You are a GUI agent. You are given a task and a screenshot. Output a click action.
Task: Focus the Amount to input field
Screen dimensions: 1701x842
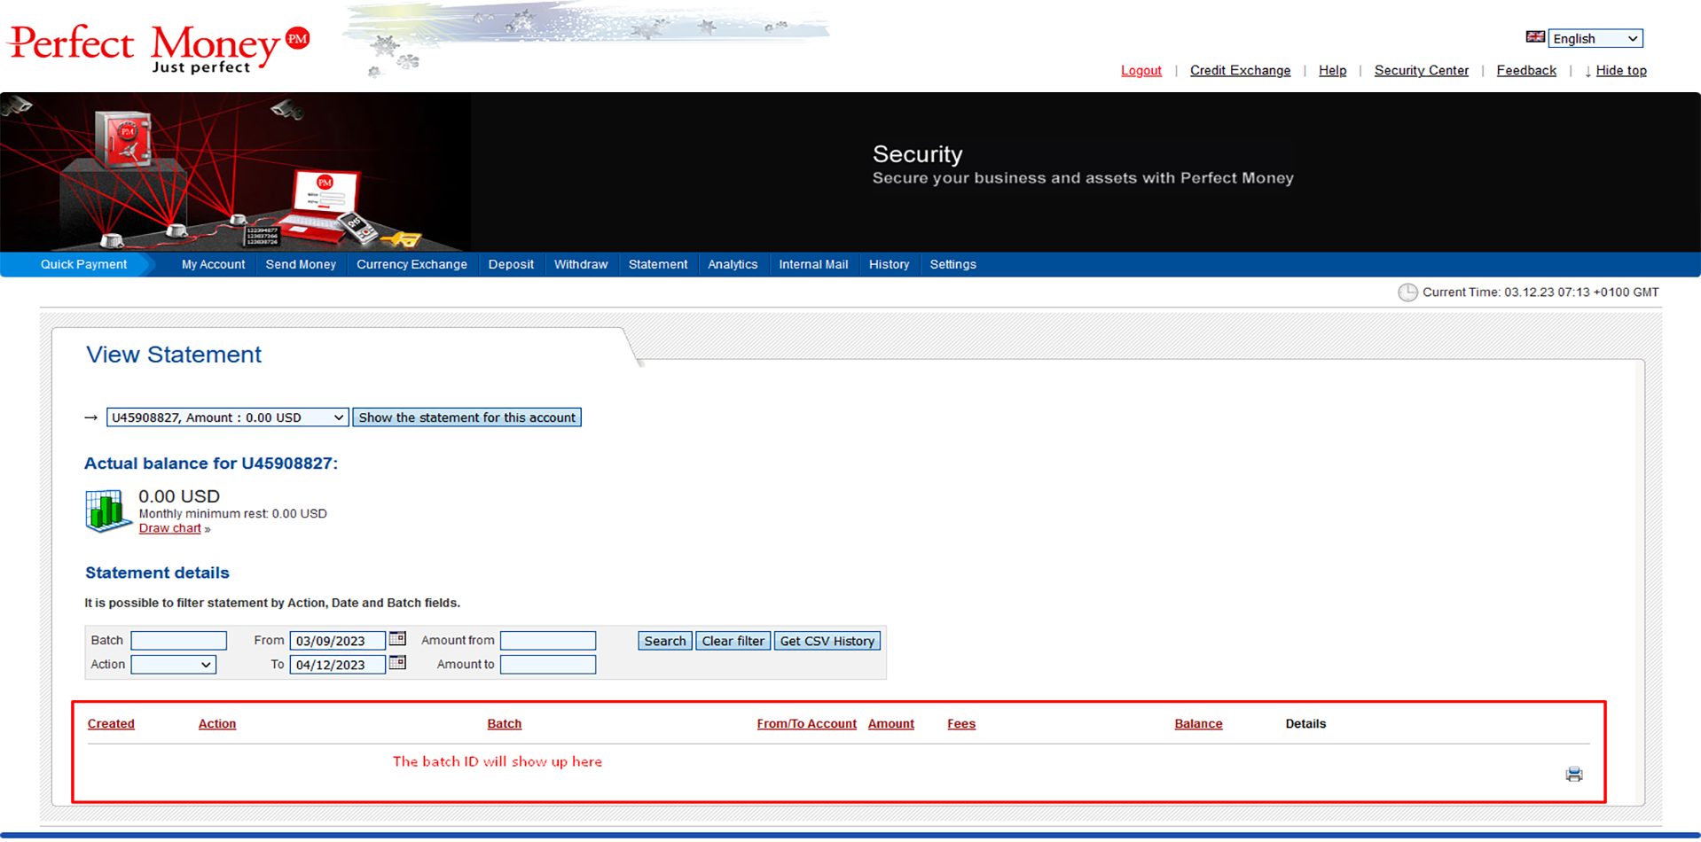click(548, 665)
